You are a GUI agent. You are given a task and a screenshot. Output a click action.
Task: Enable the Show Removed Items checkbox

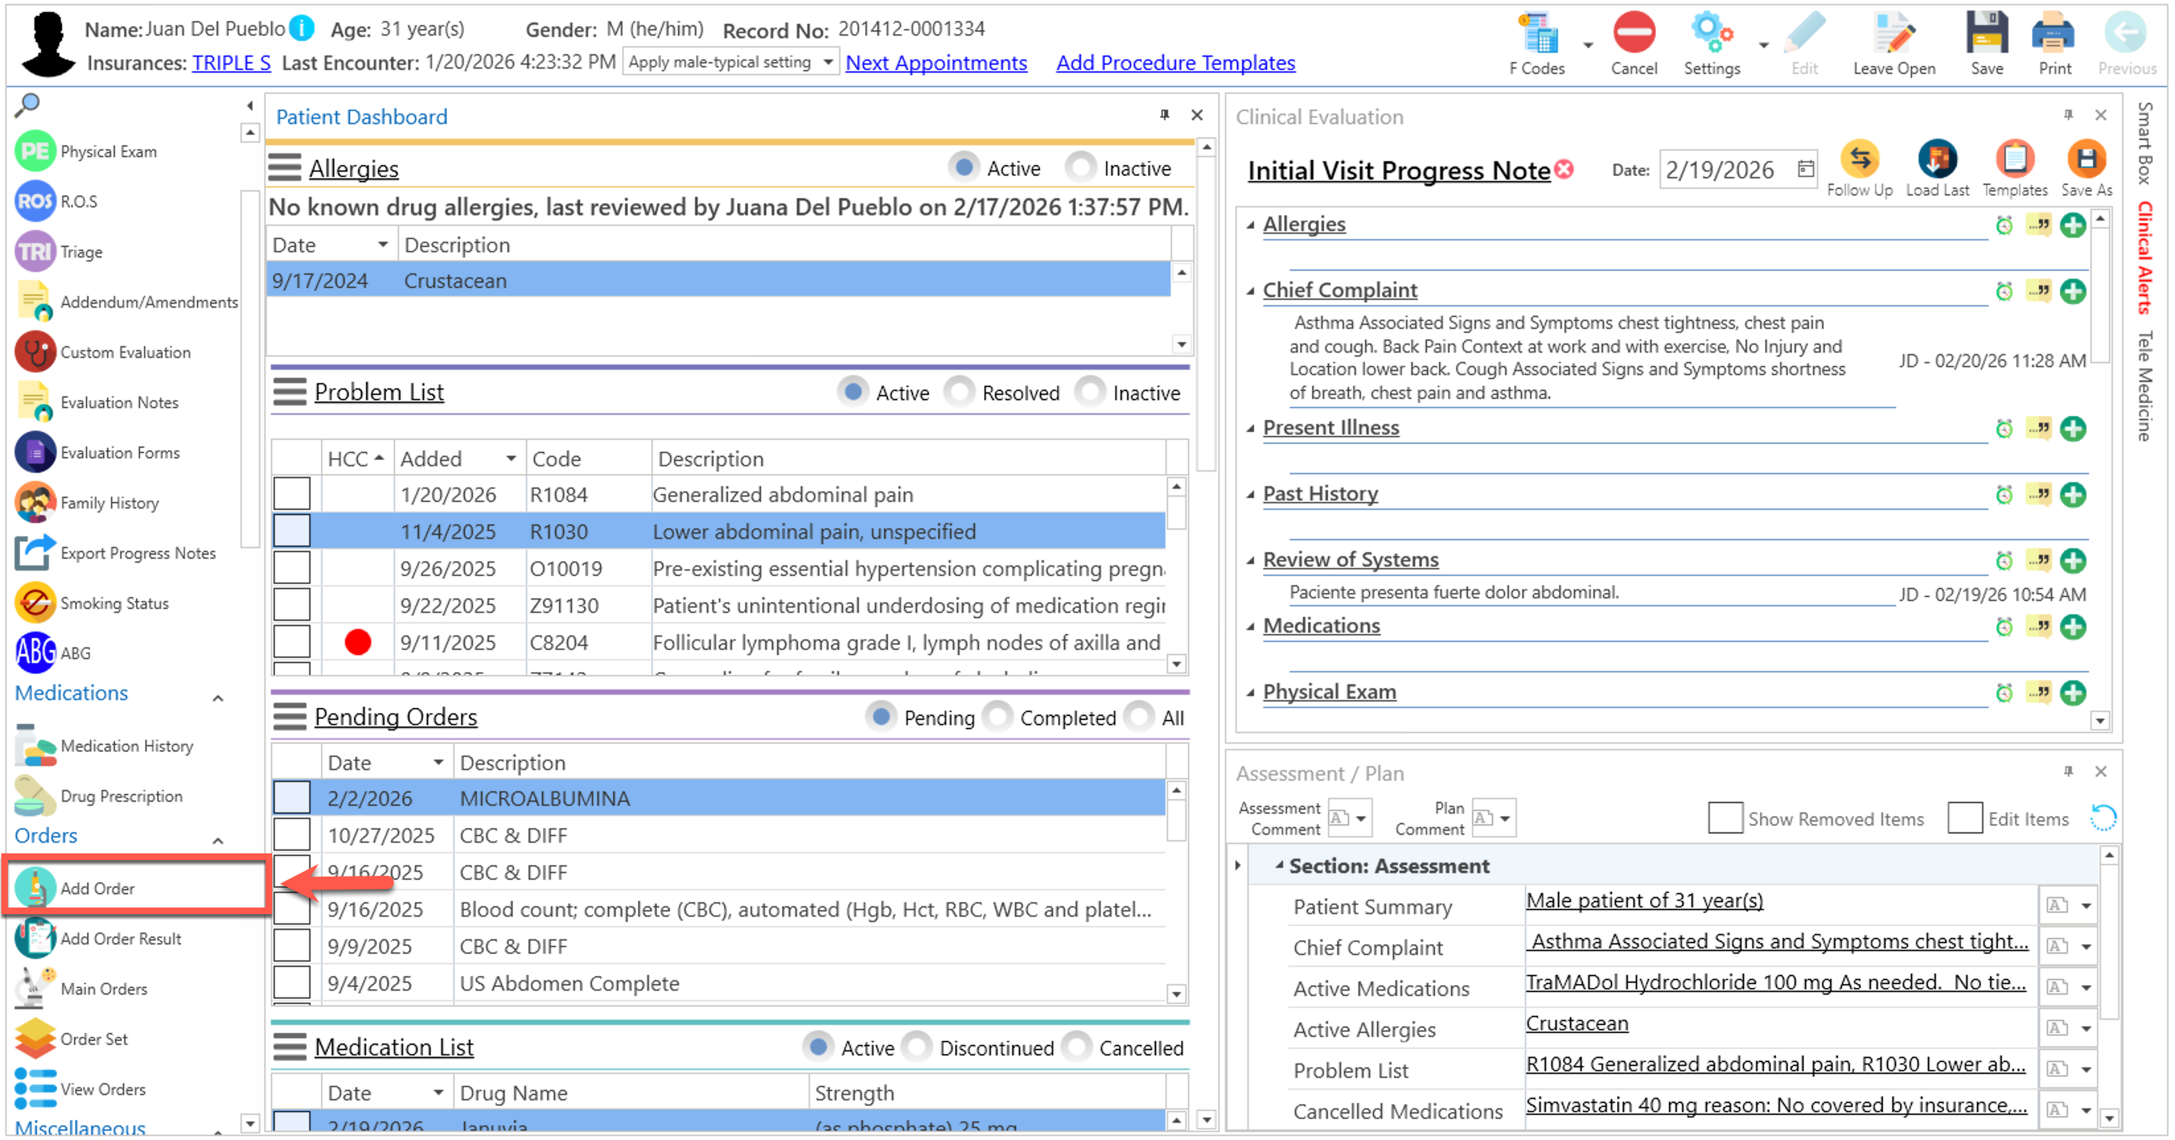[1724, 818]
